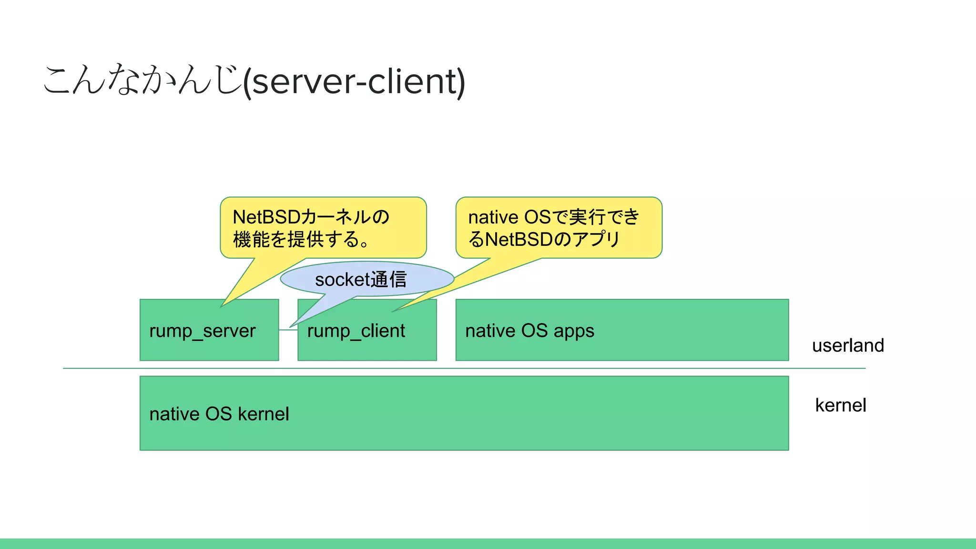
Task: Select the native OS kernel box
Action: pos(464,413)
